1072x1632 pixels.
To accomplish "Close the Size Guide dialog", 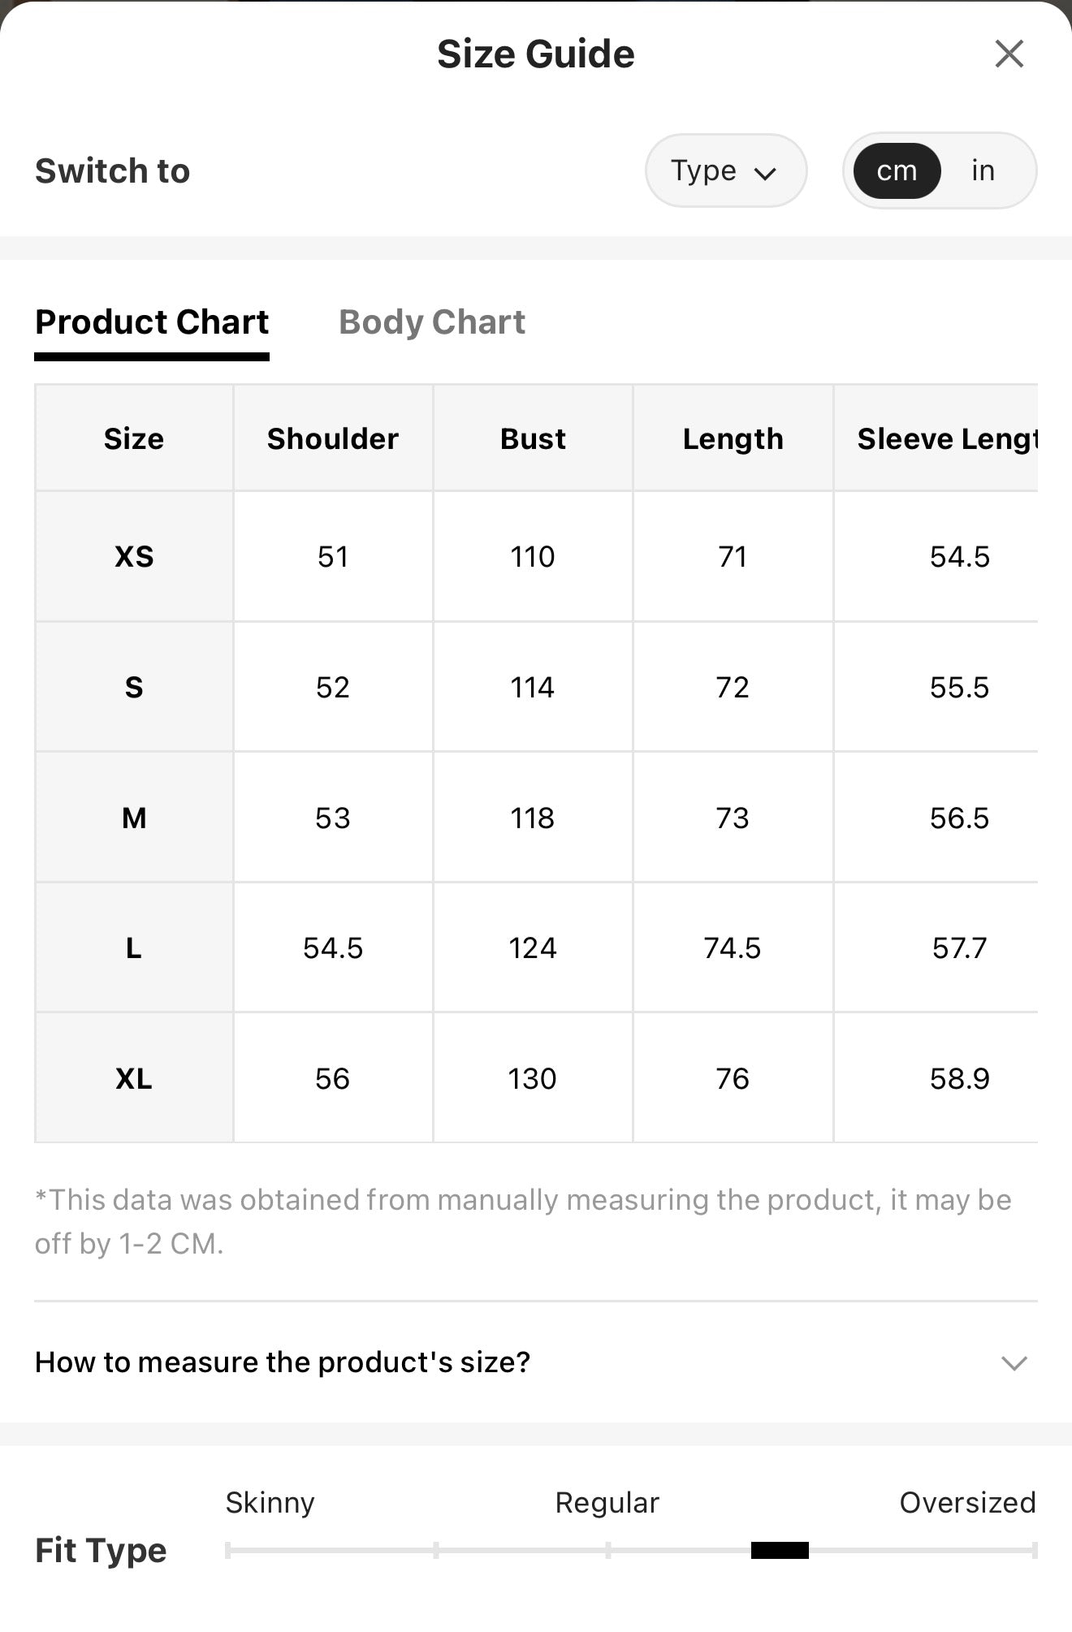I will point(1009,54).
